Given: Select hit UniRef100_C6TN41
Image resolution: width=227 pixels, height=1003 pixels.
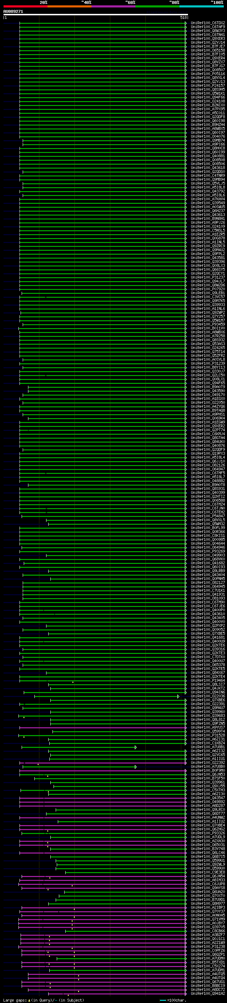Looking at the screenshot, I should point(208,35).
